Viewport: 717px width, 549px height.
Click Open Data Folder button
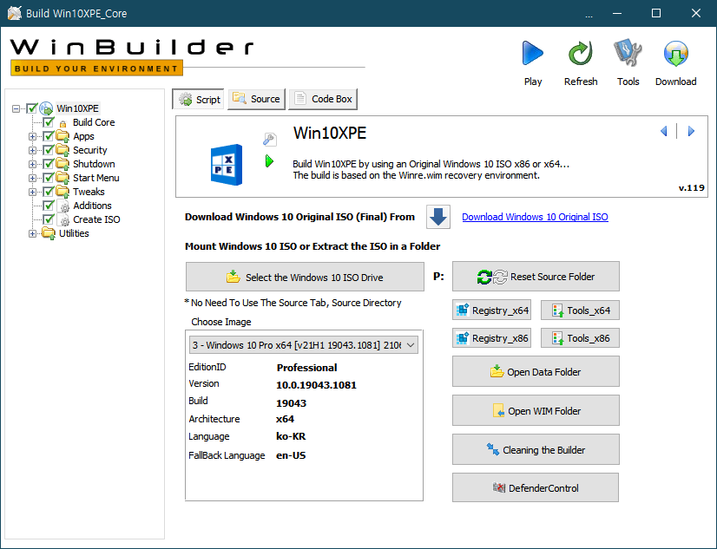coord(536,371)
